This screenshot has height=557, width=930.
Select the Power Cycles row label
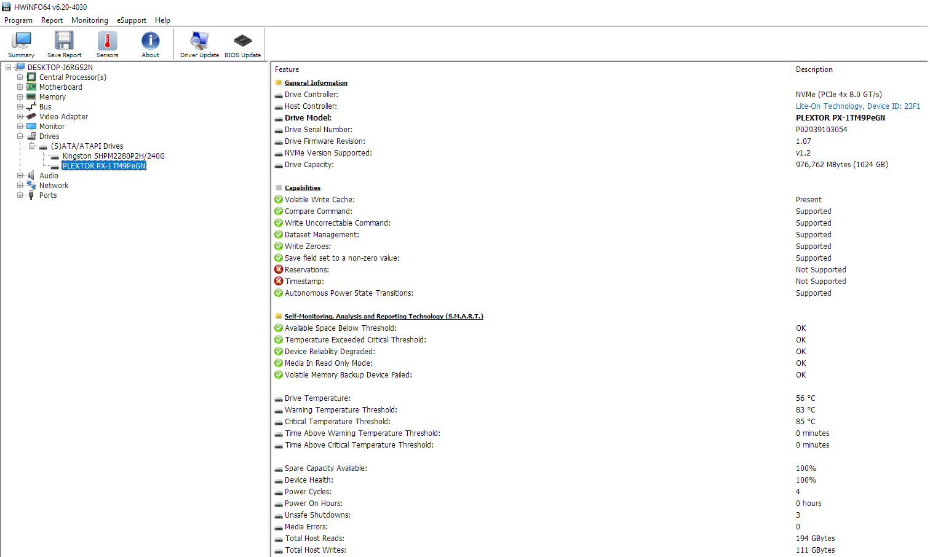pyautogui.click(x=308, y=492)
